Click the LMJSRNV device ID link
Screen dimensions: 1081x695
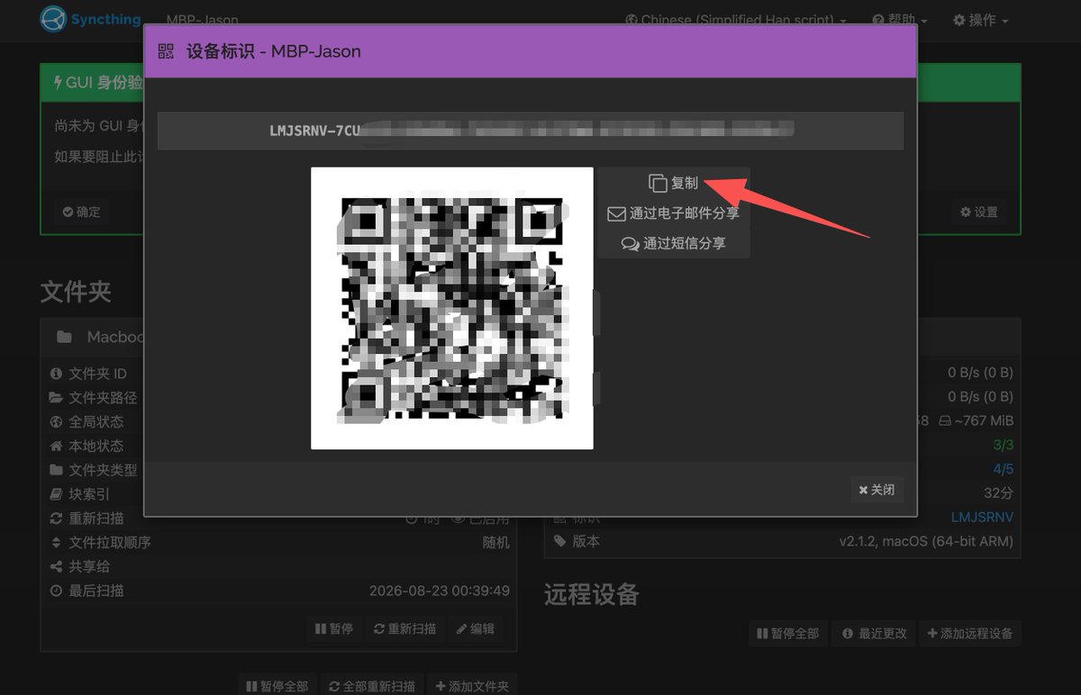982,517
